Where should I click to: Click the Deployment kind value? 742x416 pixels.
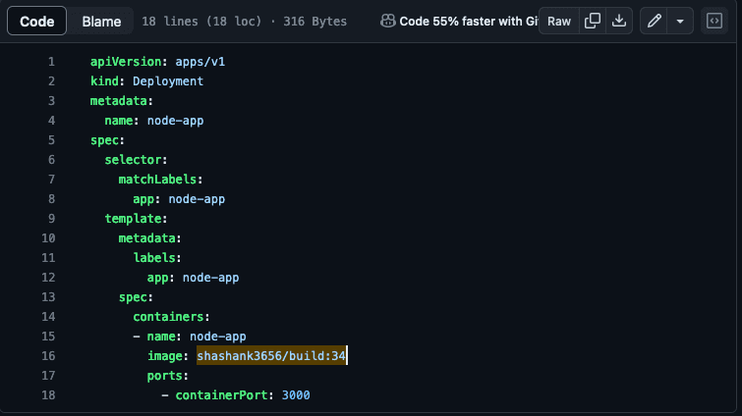click(168, 81)
